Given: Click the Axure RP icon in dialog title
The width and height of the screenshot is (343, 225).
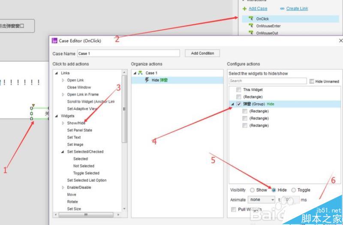Looking at the screenshot, I should pyautogui.click(x=54, y=41).
